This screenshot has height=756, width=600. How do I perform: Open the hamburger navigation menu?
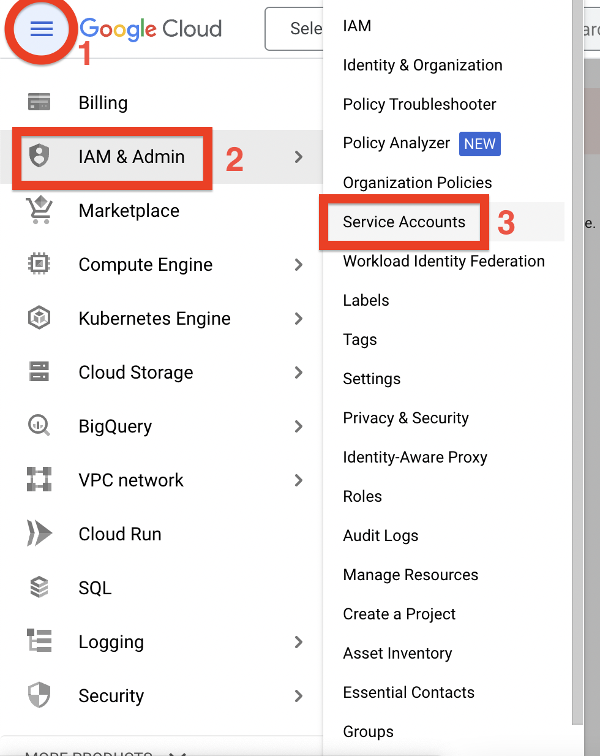pos(42,29)
